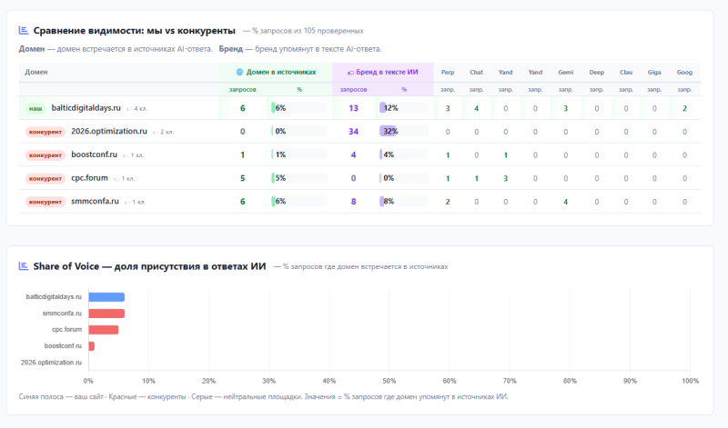Click "% запросов из 105 проверенных" subtitle
The width and height of the screenshot is (728, 428).
click(308, 31)
